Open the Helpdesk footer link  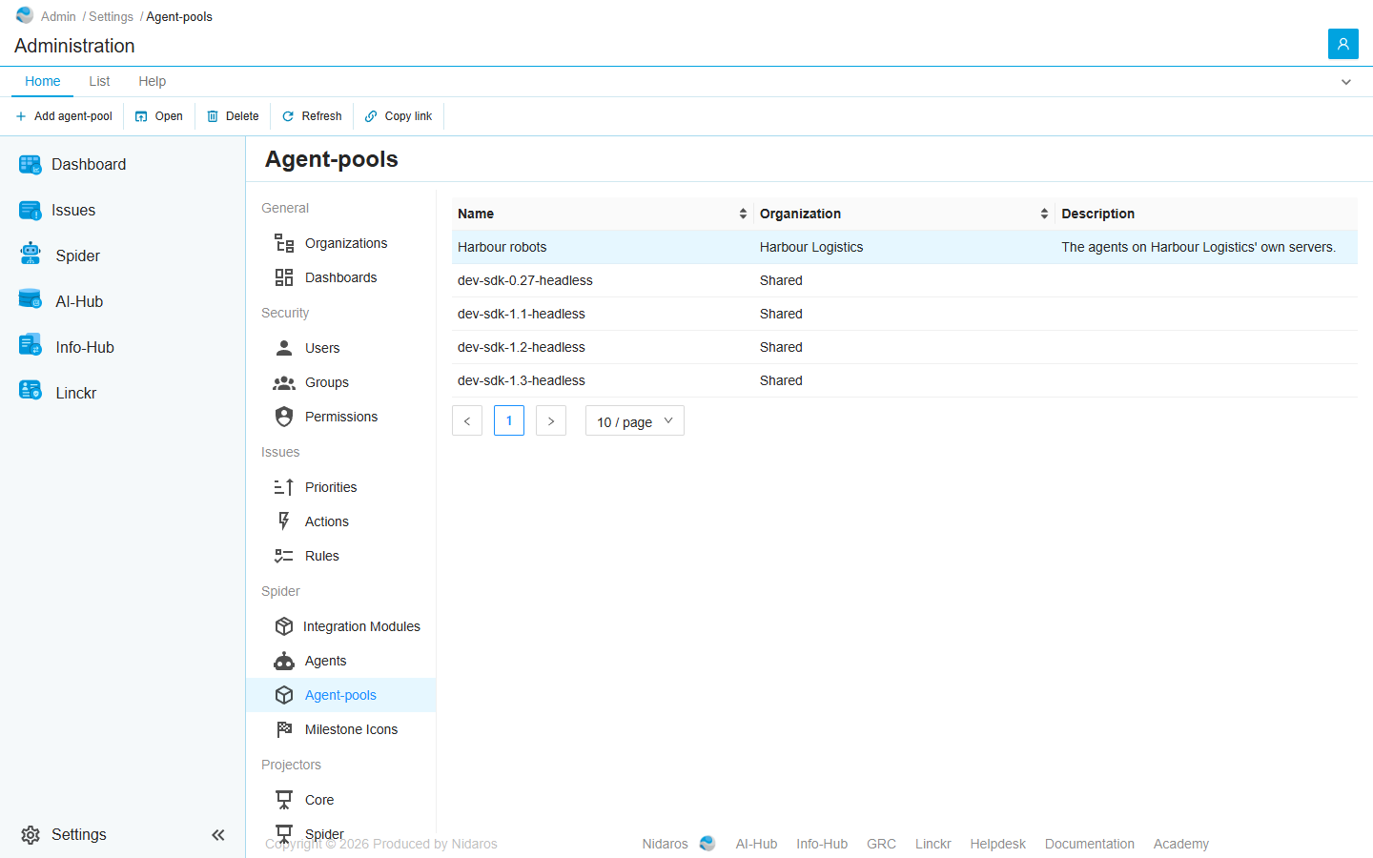coord(998,844)
